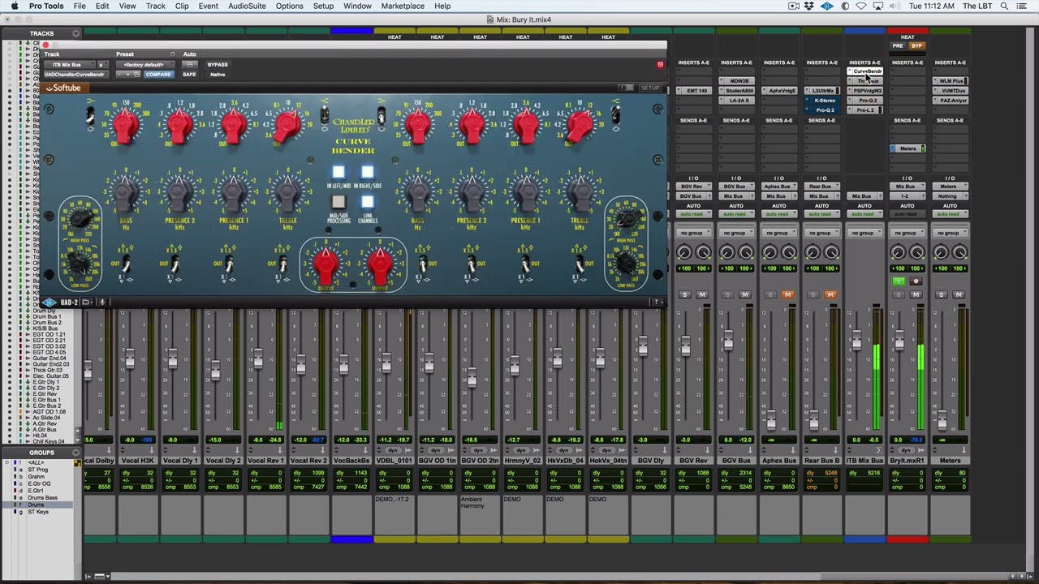Click the left channel Bass red gain knob
Screen dimensions: 1039x584
[x=125, y=126]
